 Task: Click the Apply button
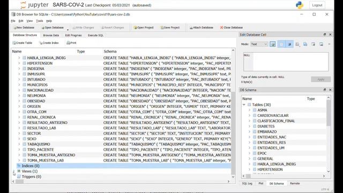[x=320, y=79]
